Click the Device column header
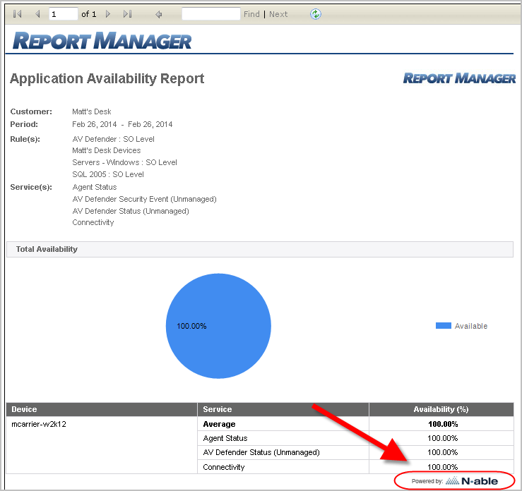This screenshot has height=491, width=522. coord(102,410)
